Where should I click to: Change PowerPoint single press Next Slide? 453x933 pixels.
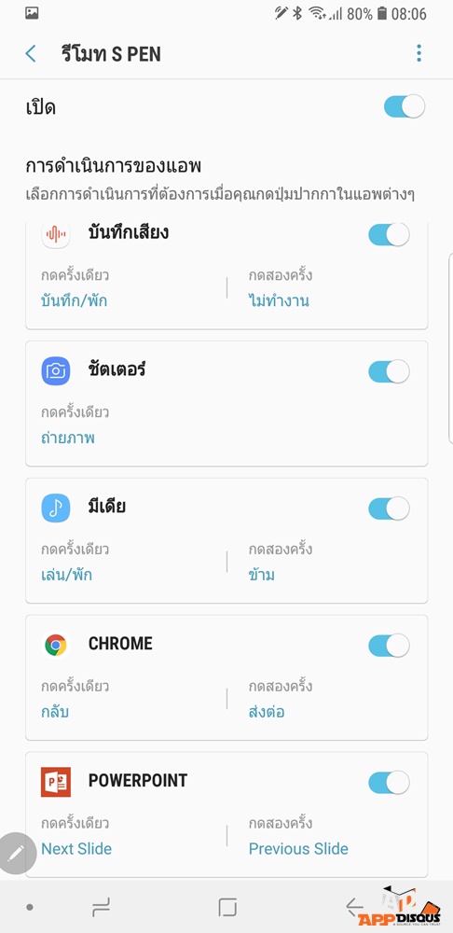[x=76, y=848]
